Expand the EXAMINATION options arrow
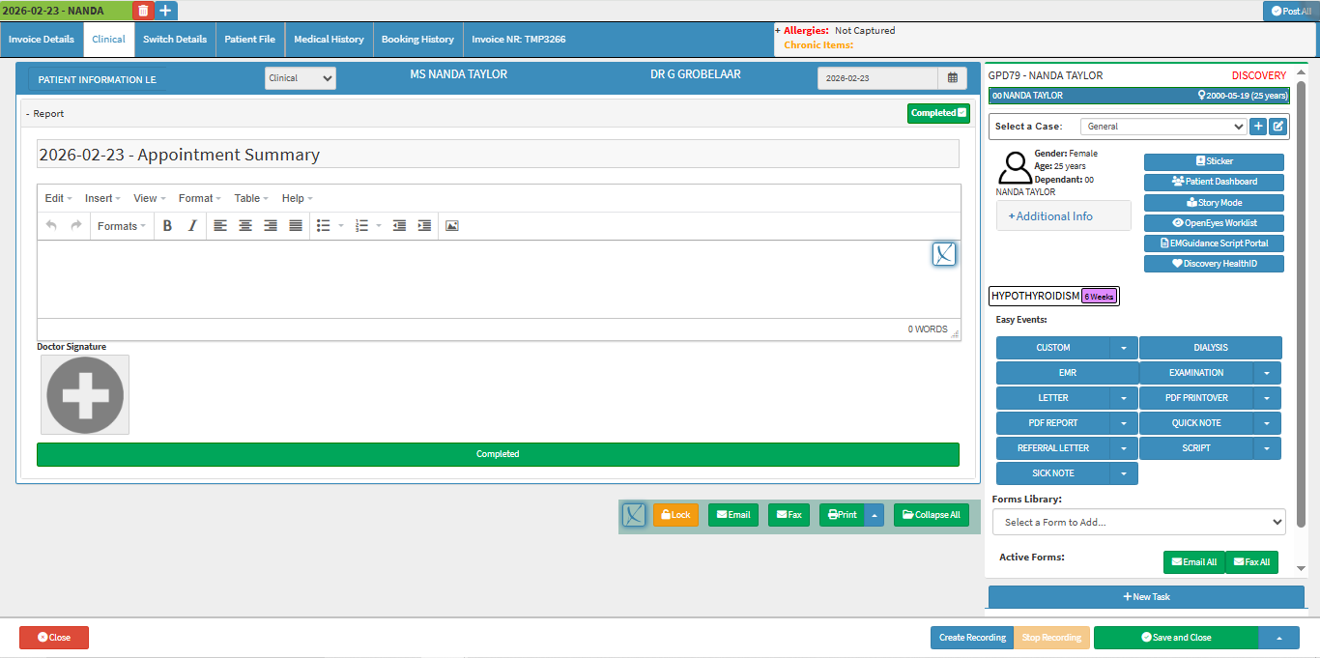This screenshot has height=658, width=1320. tap(1267, 373)
